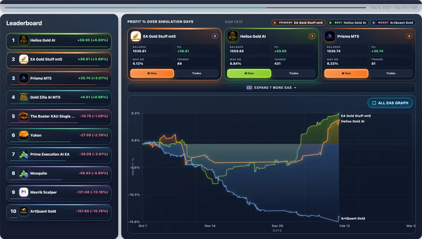422x239 pixels.
Task: Click the Prime Execution AI EA cube icon
Action: (24, 154)
